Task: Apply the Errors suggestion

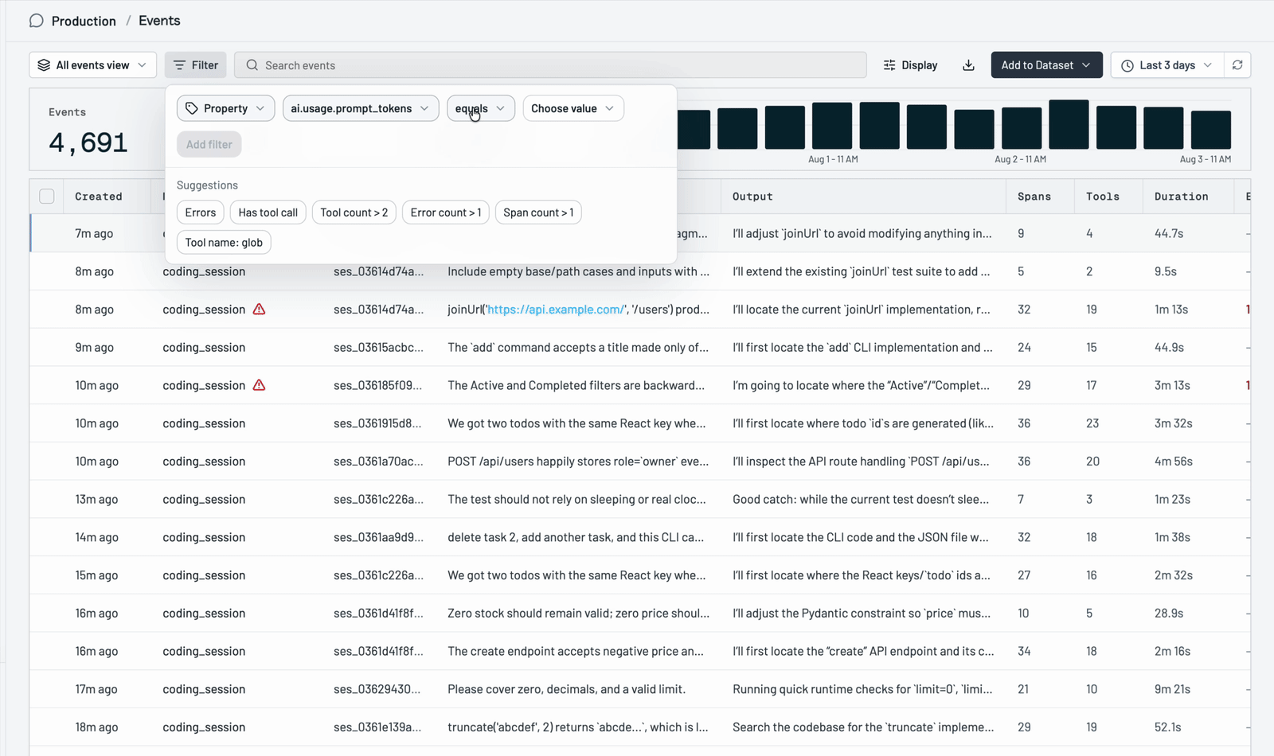Action: [x=201, y=212]
